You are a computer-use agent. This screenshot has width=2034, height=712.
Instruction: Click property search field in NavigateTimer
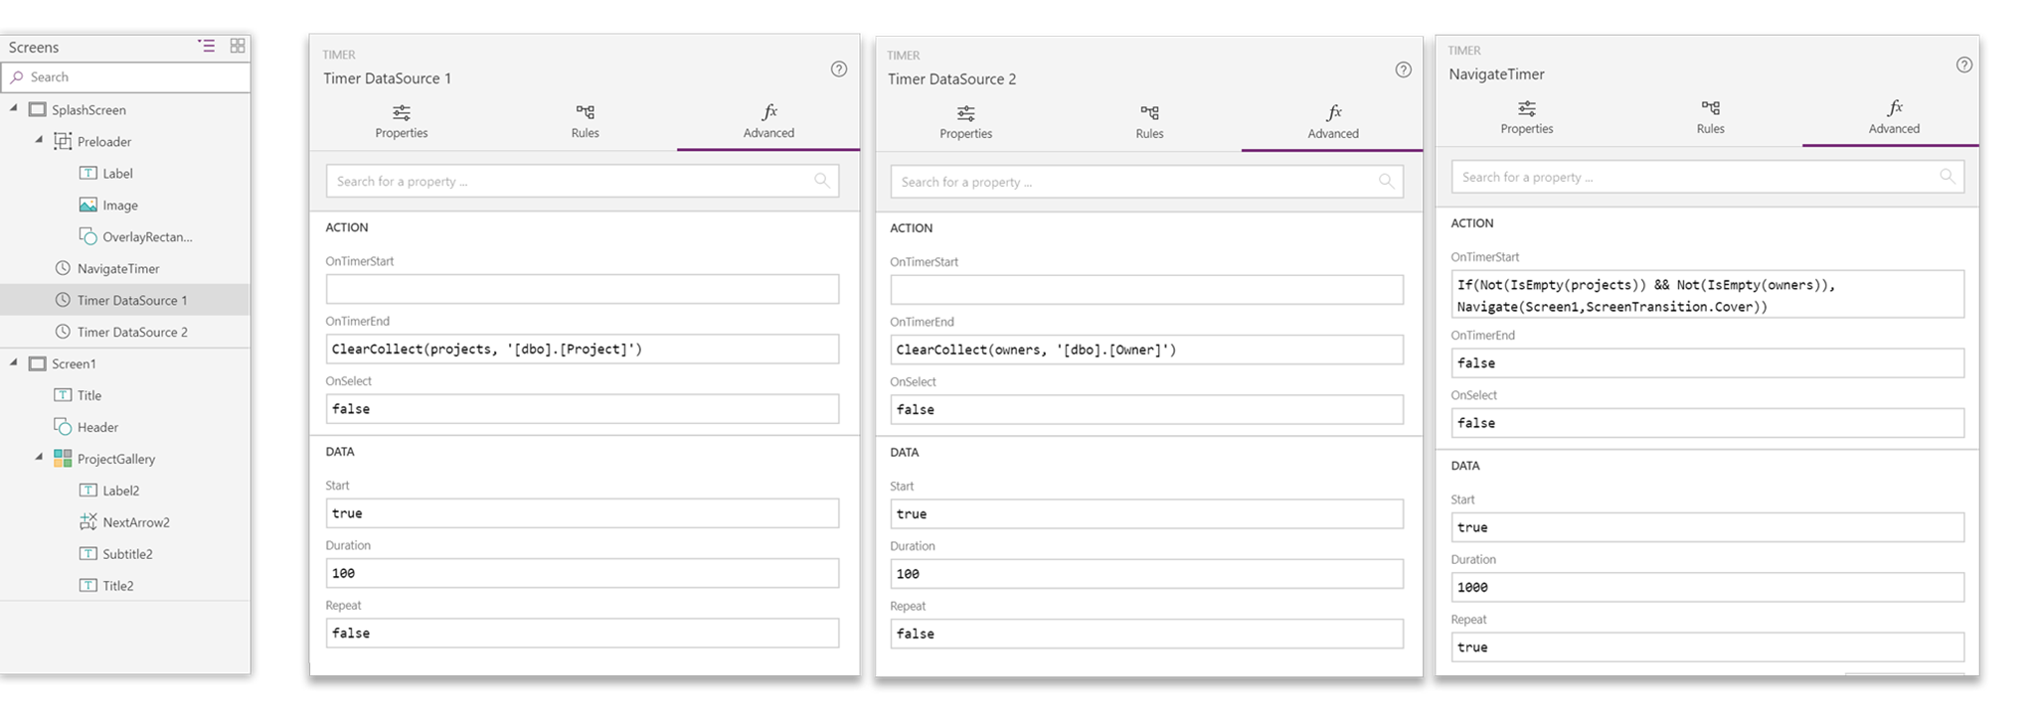[x=1708, y=177]
